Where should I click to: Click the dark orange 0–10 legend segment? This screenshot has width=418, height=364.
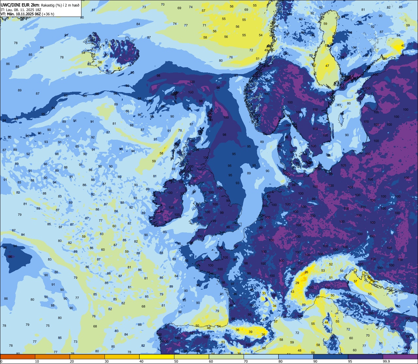[18, 356]
